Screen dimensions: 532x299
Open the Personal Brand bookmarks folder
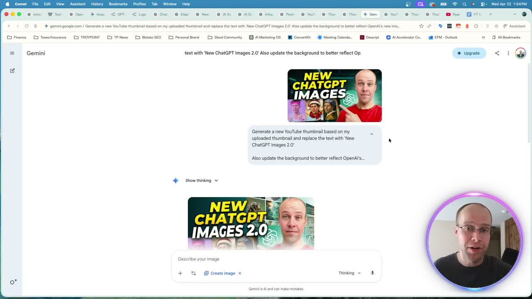point(184,37)
